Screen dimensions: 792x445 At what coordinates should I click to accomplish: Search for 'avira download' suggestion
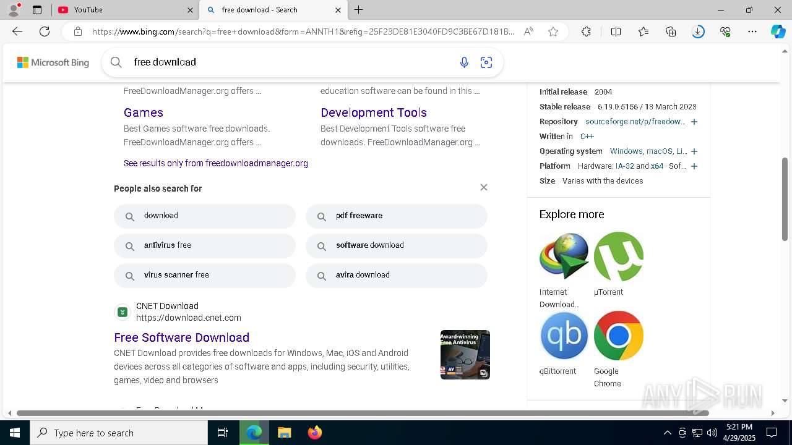click(x=397, y=276)
